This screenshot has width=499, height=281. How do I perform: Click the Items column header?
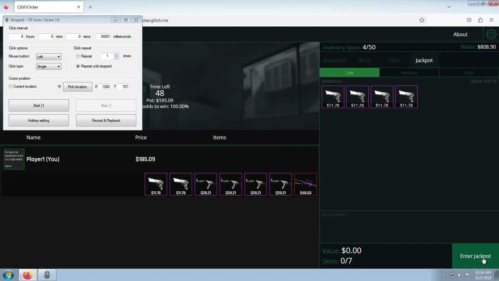coord(220,137)
